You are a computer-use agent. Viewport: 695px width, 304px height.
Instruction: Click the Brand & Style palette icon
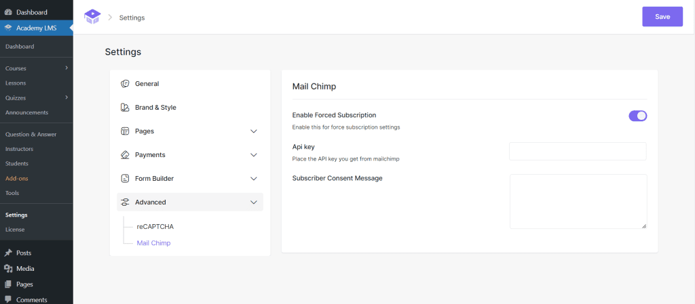(125, 108)
